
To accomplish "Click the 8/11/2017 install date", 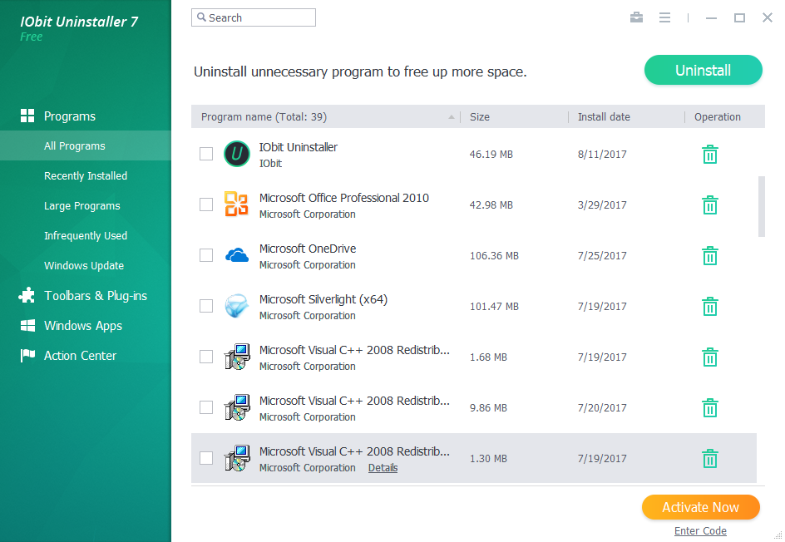I will pyautogui.click(x=602, y=154).
